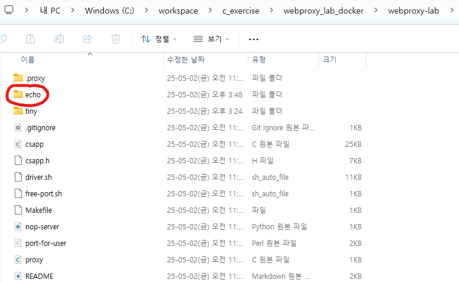Image resolution: width=459 pixels, height=283 pixels.
Task: Click the port-for-user Perl file icon
Action: [x=18, y=243]
